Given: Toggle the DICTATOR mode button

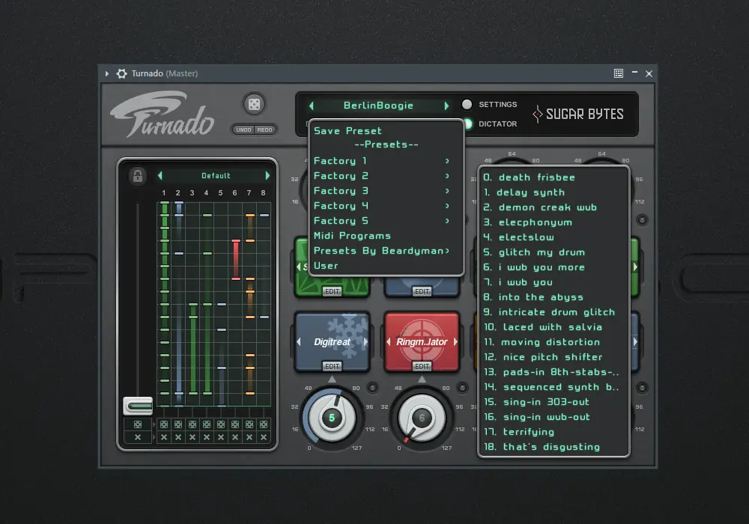Looking at the screenshot, I should (x=468, y=124).
